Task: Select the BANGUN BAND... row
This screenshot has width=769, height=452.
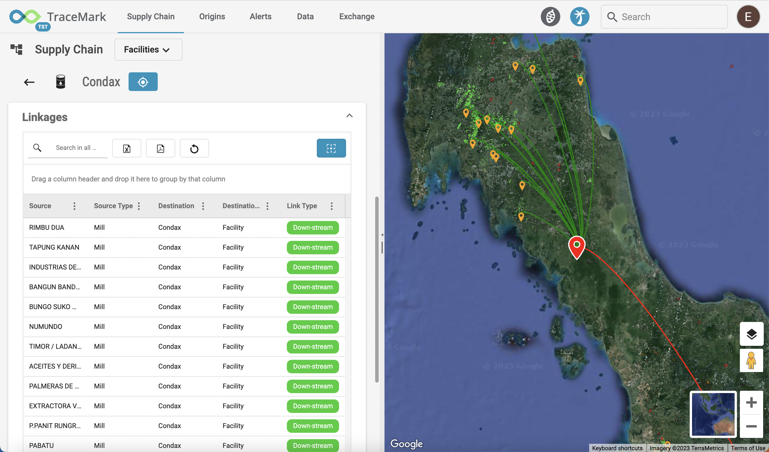Action: [x=184, y=287]
